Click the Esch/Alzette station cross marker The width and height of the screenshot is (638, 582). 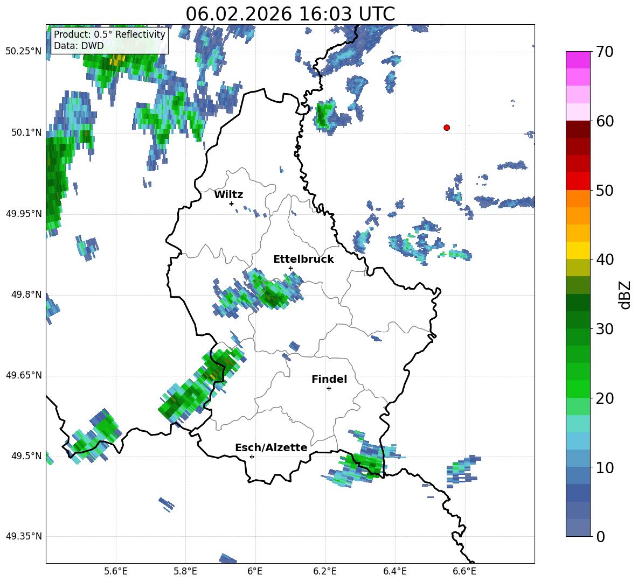(252, 457)
